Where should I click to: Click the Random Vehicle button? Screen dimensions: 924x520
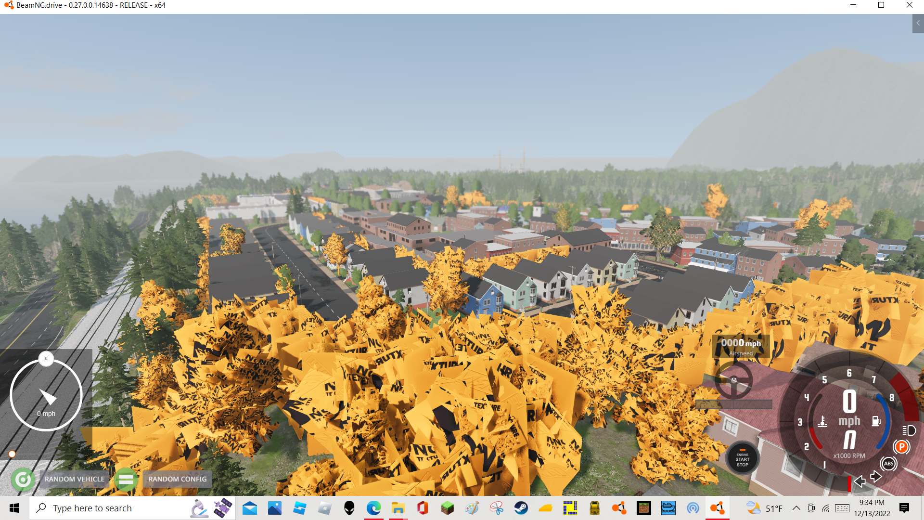point(74,479)
